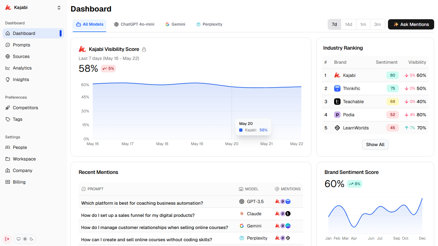Switch to system theme with monitor icon
This screenshot has height=246, width=438.
pyautogui.click(x=19, y=239)
